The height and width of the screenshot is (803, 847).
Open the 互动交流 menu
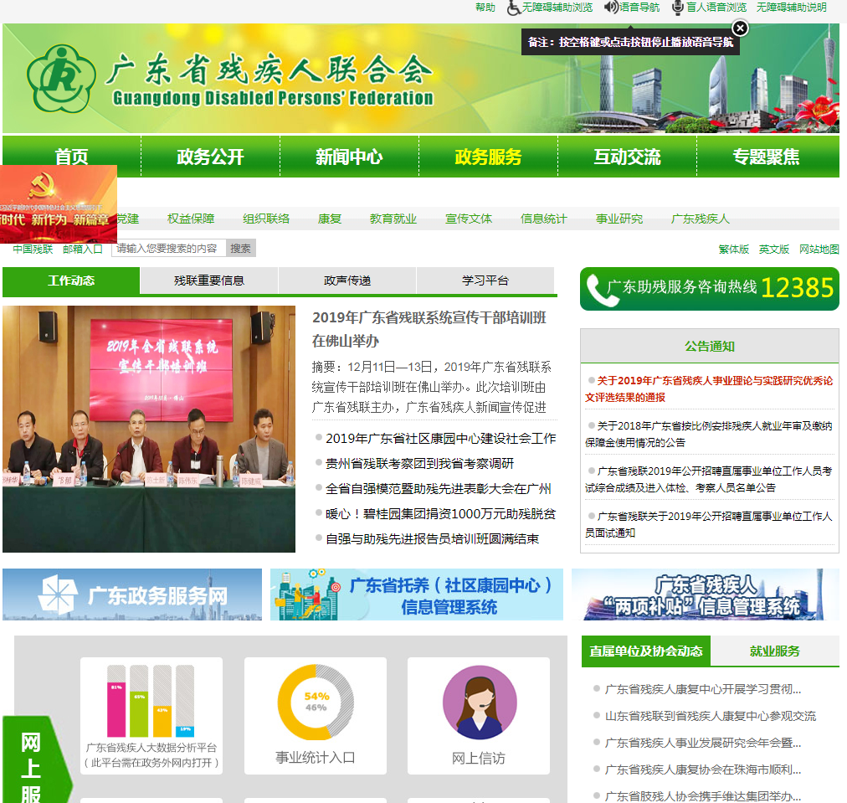pos(627,155)
